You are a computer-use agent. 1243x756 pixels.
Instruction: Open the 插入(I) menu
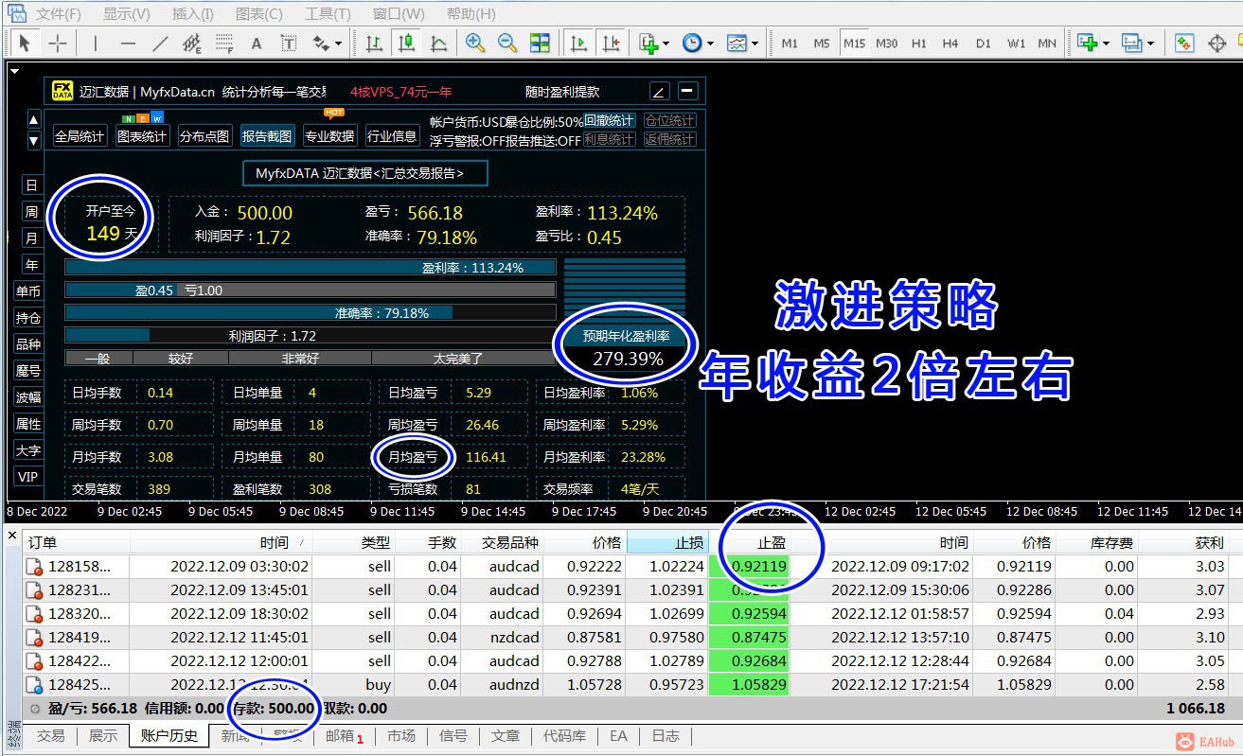point(193,14)
